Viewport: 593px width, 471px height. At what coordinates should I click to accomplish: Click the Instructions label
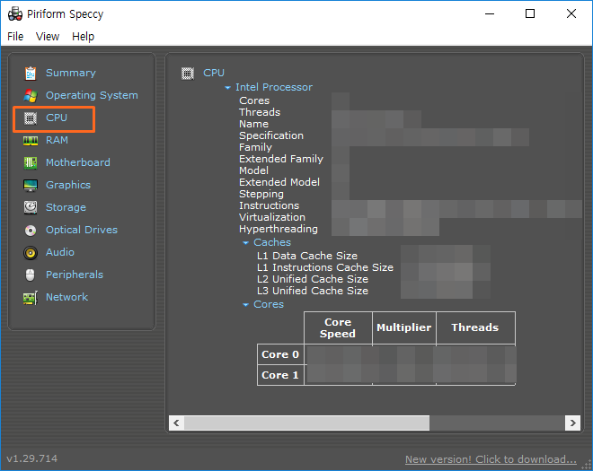point(269,205)
